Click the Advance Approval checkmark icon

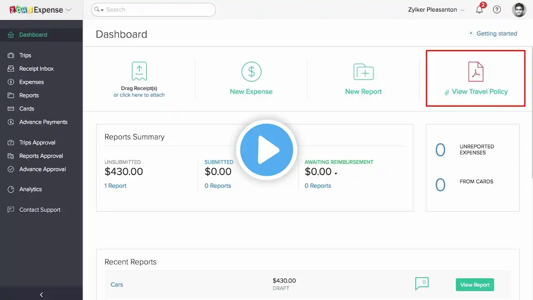click(x=11, y=169)
